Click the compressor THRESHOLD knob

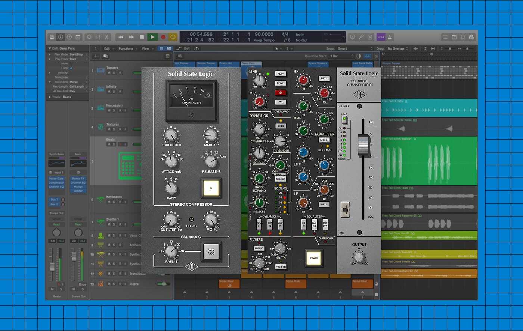(171, 135)
